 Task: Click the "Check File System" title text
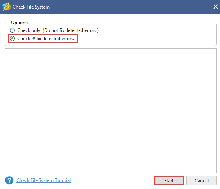(31, 7)
